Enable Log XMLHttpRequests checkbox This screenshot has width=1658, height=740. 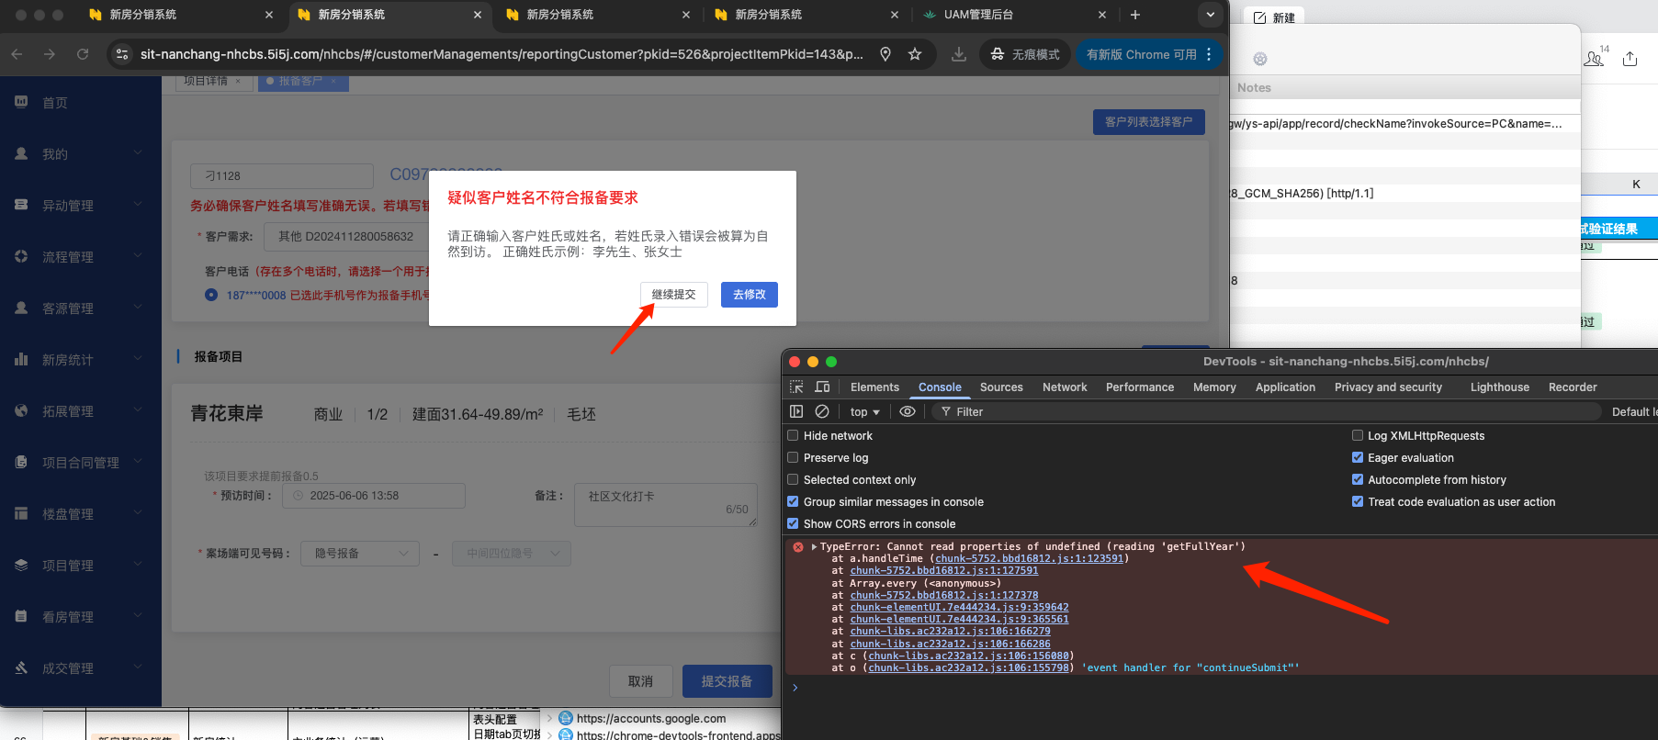[1358, 435]
